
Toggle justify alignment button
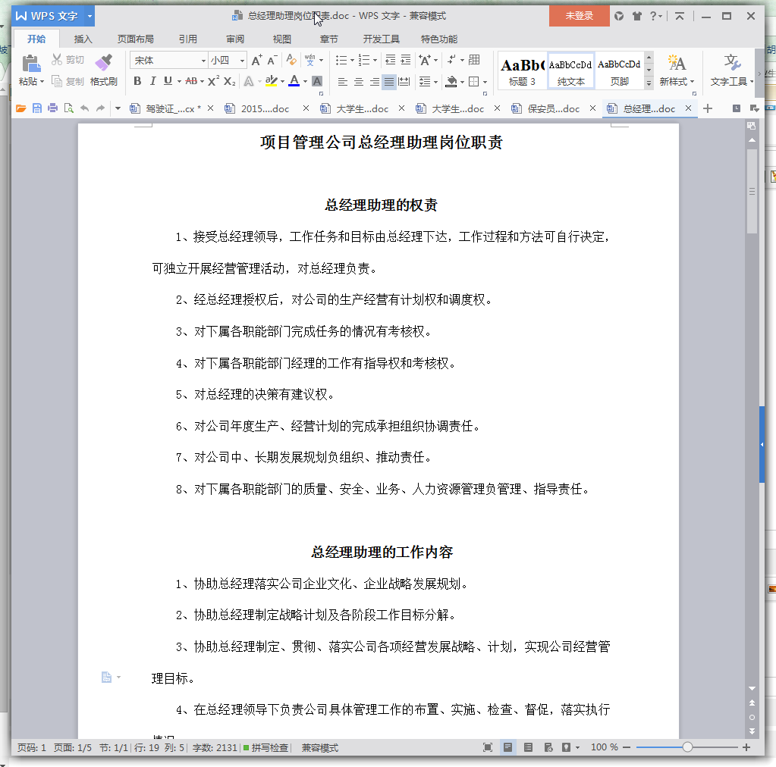[389, 81]
